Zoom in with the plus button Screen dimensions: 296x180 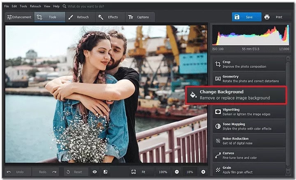[203, 172]
